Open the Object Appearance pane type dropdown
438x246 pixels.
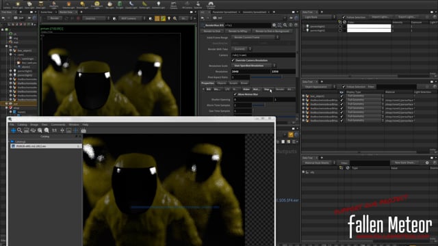tap(319, 87)
